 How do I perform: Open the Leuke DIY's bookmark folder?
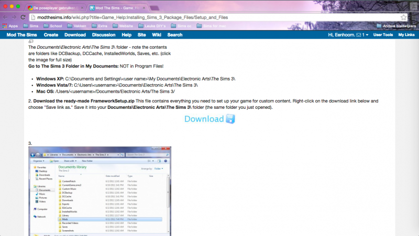(152, 26)
